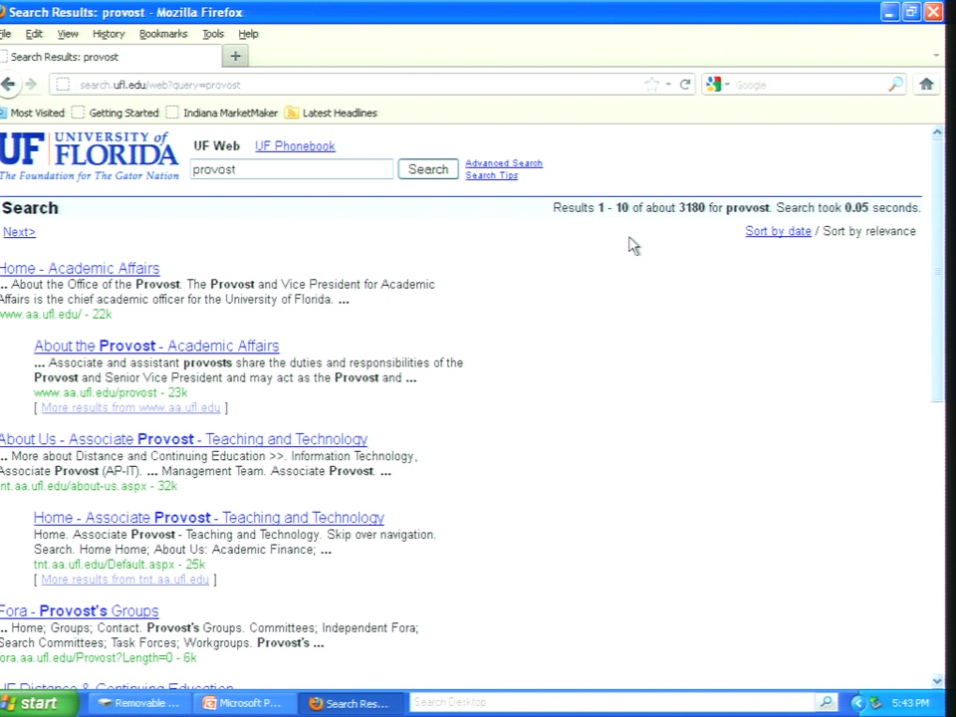Screen dimensions: 956x717
Task: Click the www.aa.ufl.edu/provost - 23k text
Action: click(x=111, y=392)
